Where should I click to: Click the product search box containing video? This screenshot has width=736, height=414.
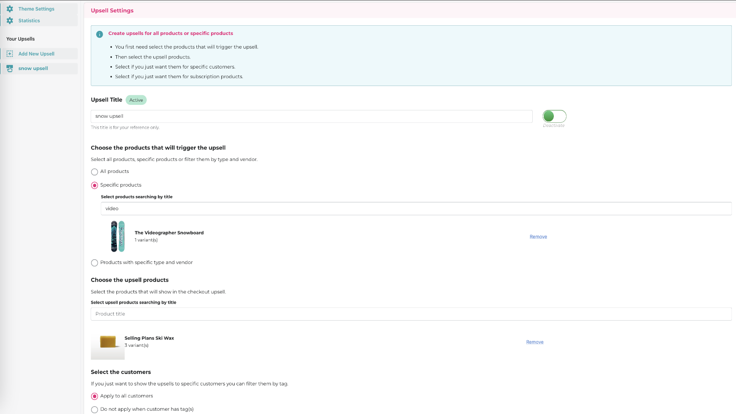(416, 208)
